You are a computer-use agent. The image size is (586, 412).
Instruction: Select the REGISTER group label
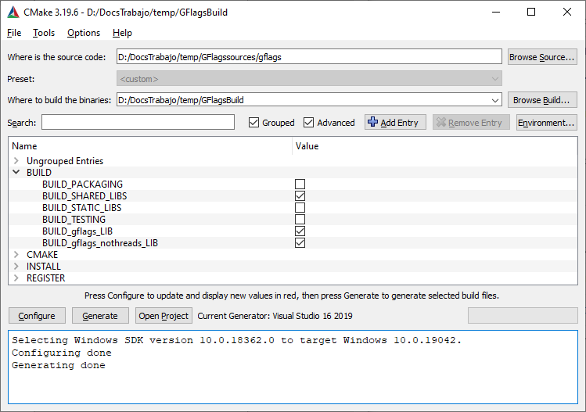tap(45, 278)
